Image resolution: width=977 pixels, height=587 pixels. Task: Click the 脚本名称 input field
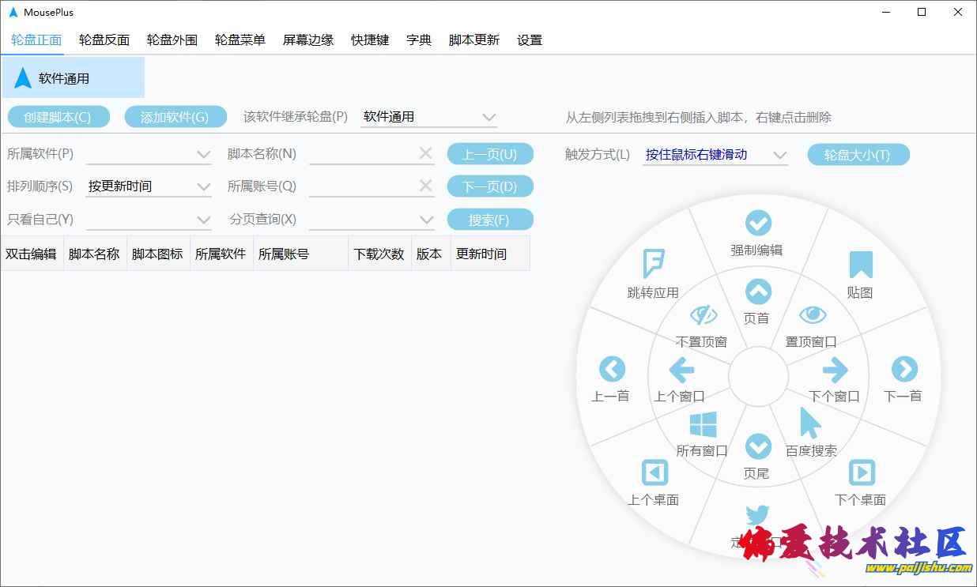362,154
